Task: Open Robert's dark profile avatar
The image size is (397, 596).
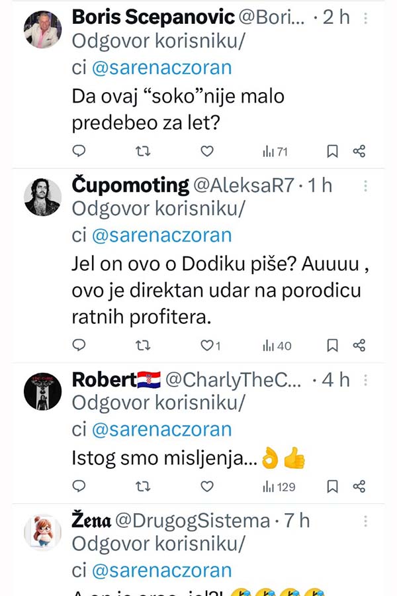Action: [43, 391]
